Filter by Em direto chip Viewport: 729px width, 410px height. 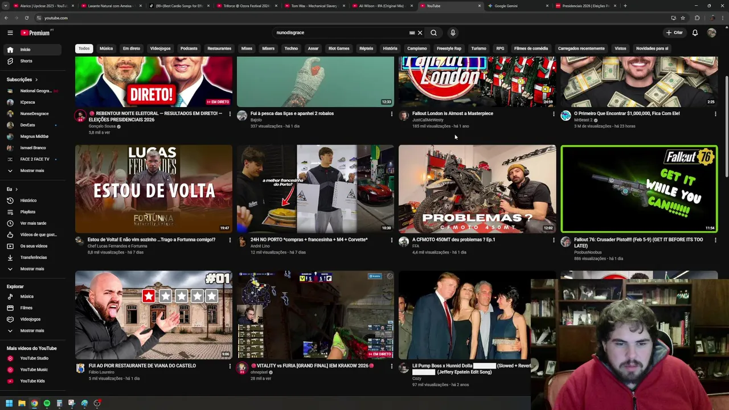click(132, 48)
